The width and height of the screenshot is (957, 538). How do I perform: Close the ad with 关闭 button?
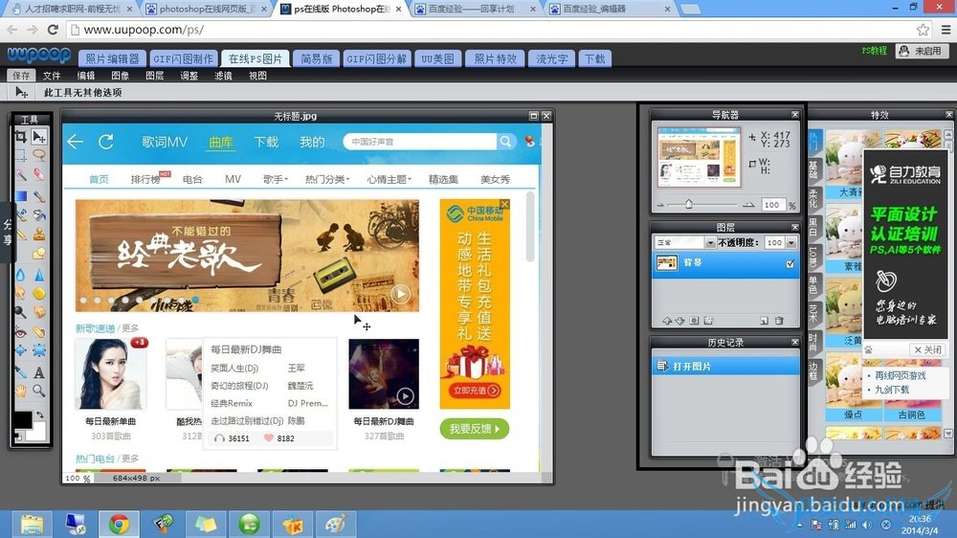928,350
